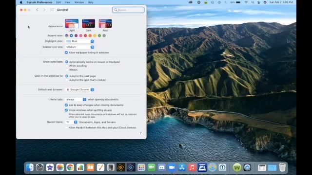Open Control Center in menu bar
Image resolution: width=312 pixels, height=175 pixels.
click(259, 2)
